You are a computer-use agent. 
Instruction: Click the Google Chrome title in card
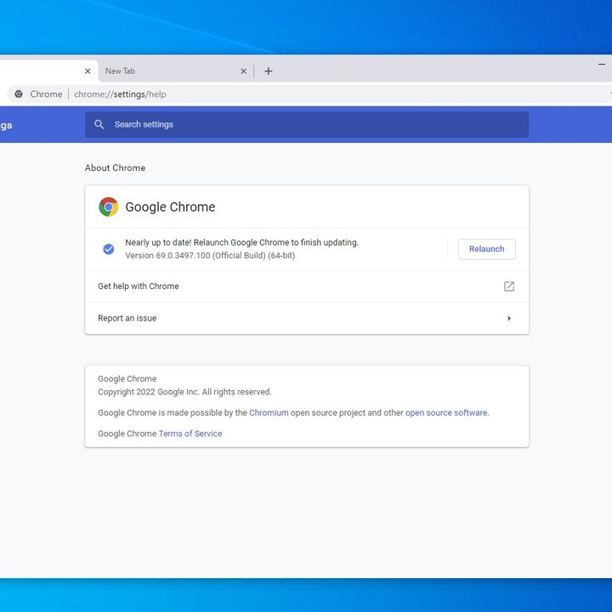[170, 207]
